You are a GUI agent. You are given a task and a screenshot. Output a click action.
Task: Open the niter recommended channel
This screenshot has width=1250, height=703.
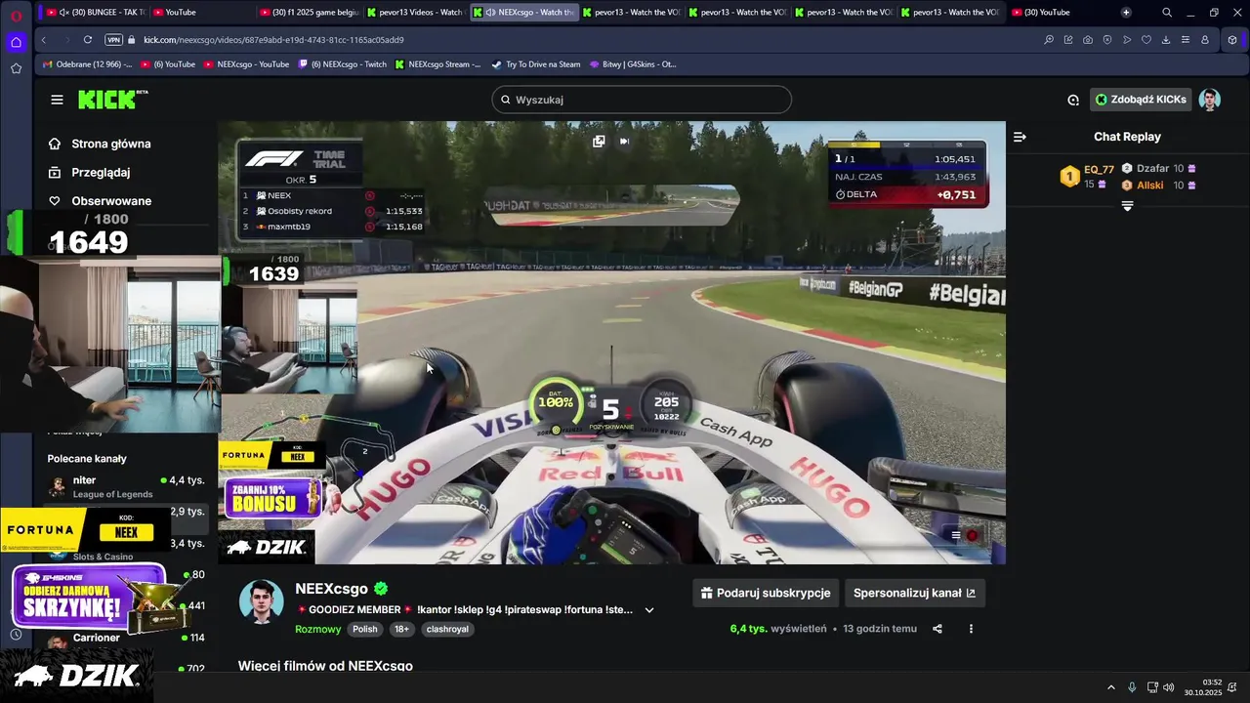click(126, 486)
